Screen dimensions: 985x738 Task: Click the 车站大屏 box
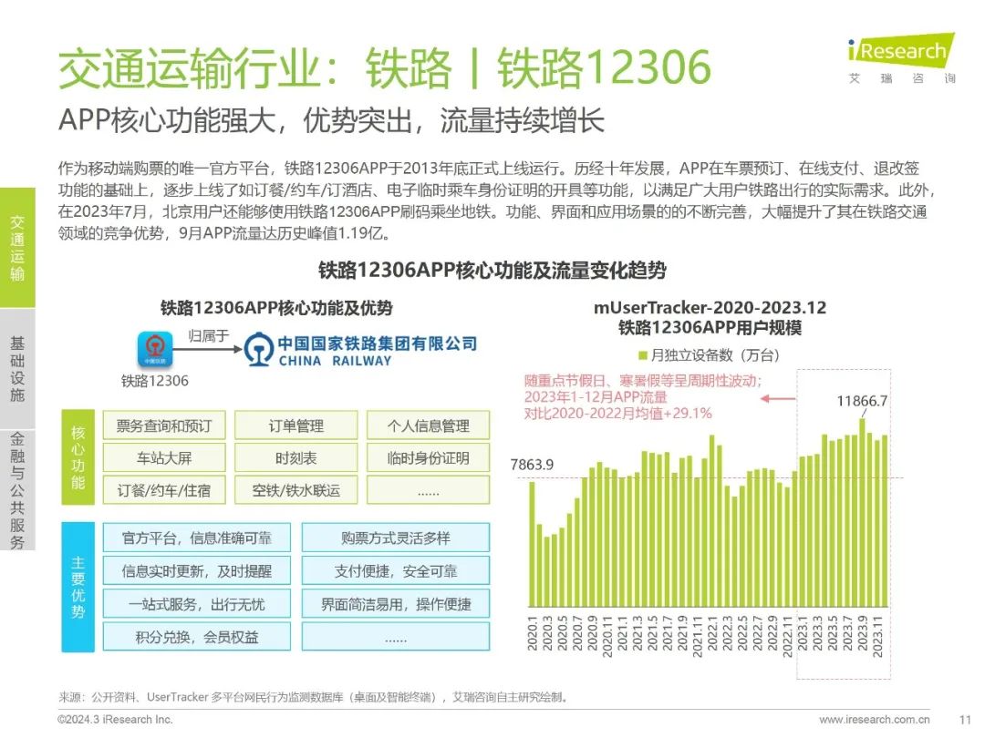pyautogui.click(x=164, y=457)
